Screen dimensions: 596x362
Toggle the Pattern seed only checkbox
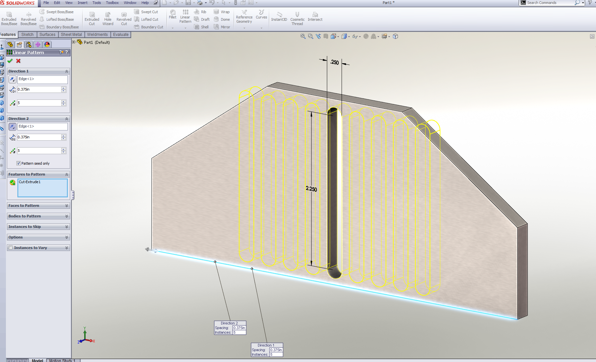tap(19, 163)
